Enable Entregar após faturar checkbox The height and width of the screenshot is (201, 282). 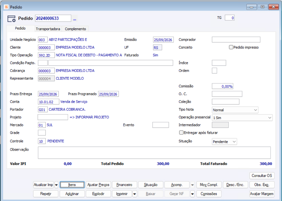[181, 133]
